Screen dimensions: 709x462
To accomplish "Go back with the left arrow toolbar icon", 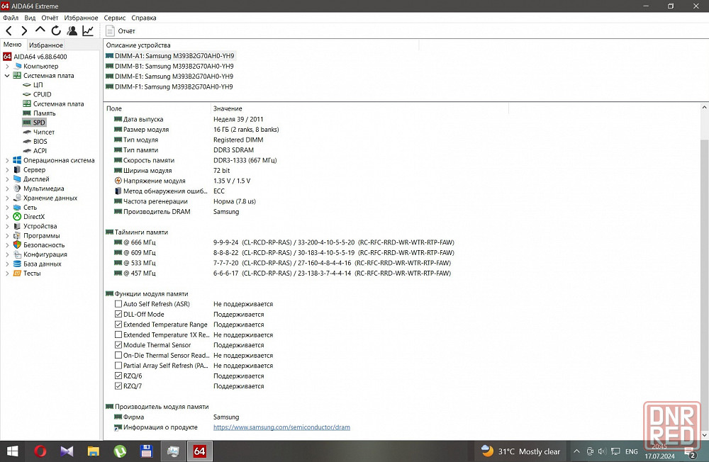I will (x=9, y=30).
